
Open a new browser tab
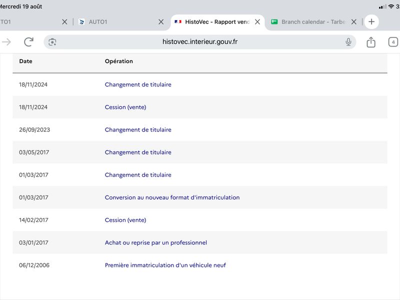(x=371, y=21)
